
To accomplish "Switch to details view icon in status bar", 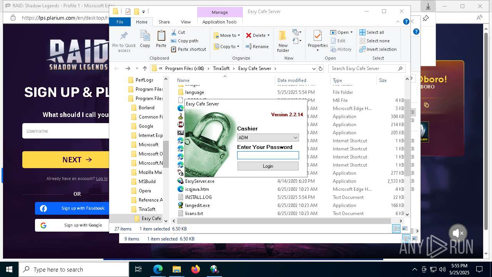I will [396, 229].
